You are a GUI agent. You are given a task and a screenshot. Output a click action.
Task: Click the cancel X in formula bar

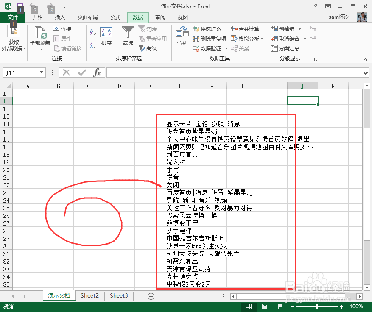click(67, 72)
